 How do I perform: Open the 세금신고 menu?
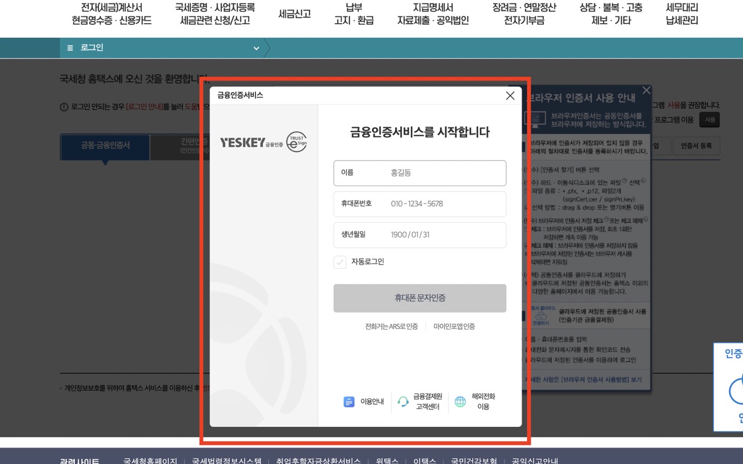[294, 14]
